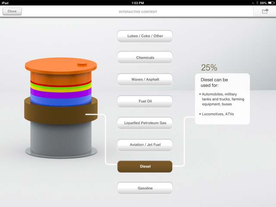Click the Close button
The width and height of the screenshot is (276, 207).
(x=12, y=11)
